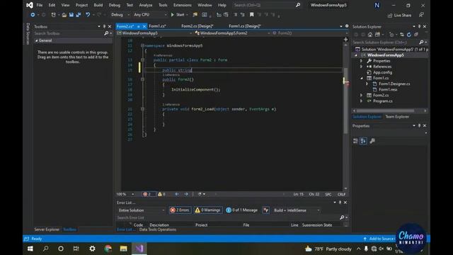Open the Extensions menu
The width and height of the screenshot is (453, 255).
pos(183,5)
